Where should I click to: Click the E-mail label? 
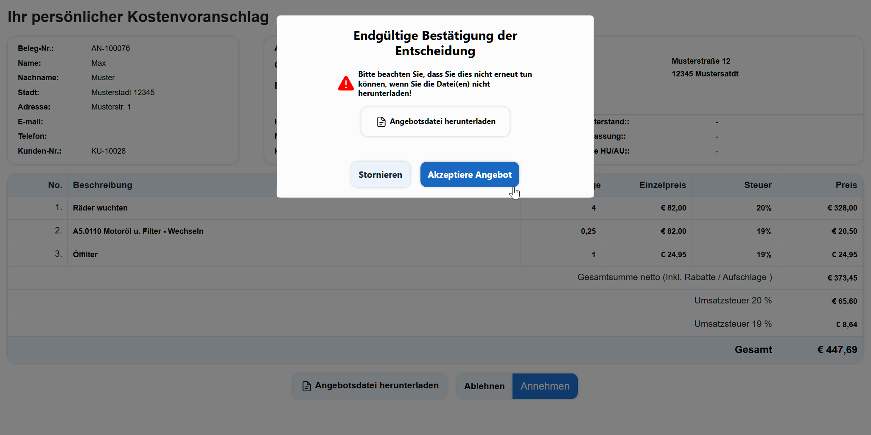click(31, 122)
